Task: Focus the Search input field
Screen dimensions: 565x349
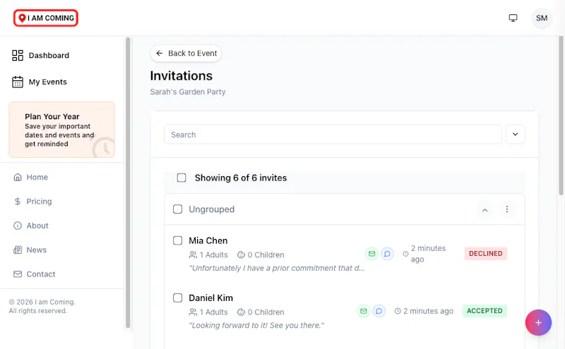Action: 333,134
